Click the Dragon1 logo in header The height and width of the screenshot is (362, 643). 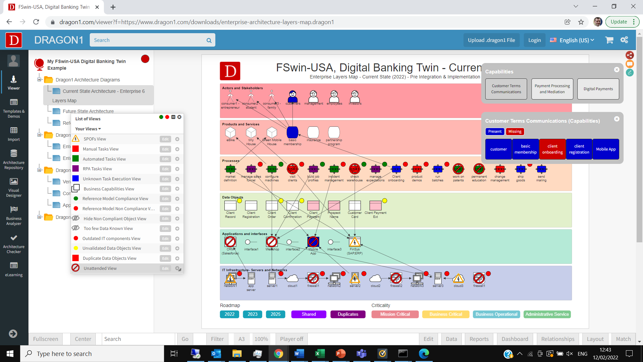[14, 40]
